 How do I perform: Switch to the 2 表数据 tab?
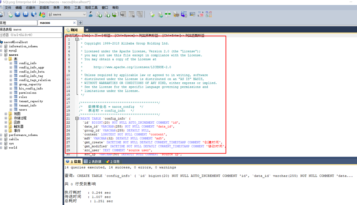(x=93, y=161)
